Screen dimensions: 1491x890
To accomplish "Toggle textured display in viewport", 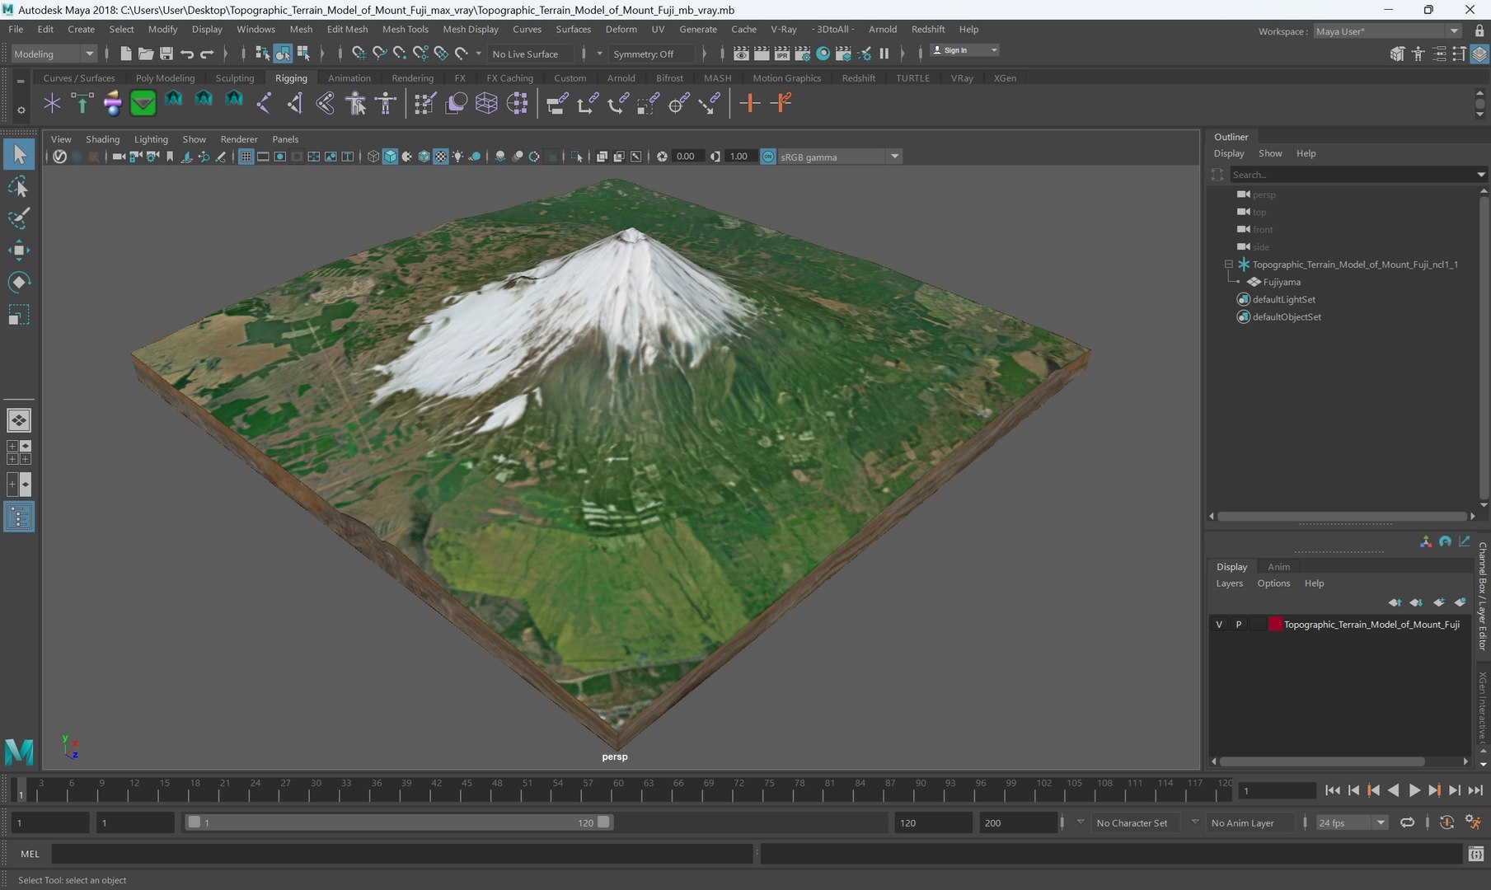I will click(x=441, y=157).
